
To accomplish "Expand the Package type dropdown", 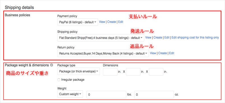I will 79,71.
